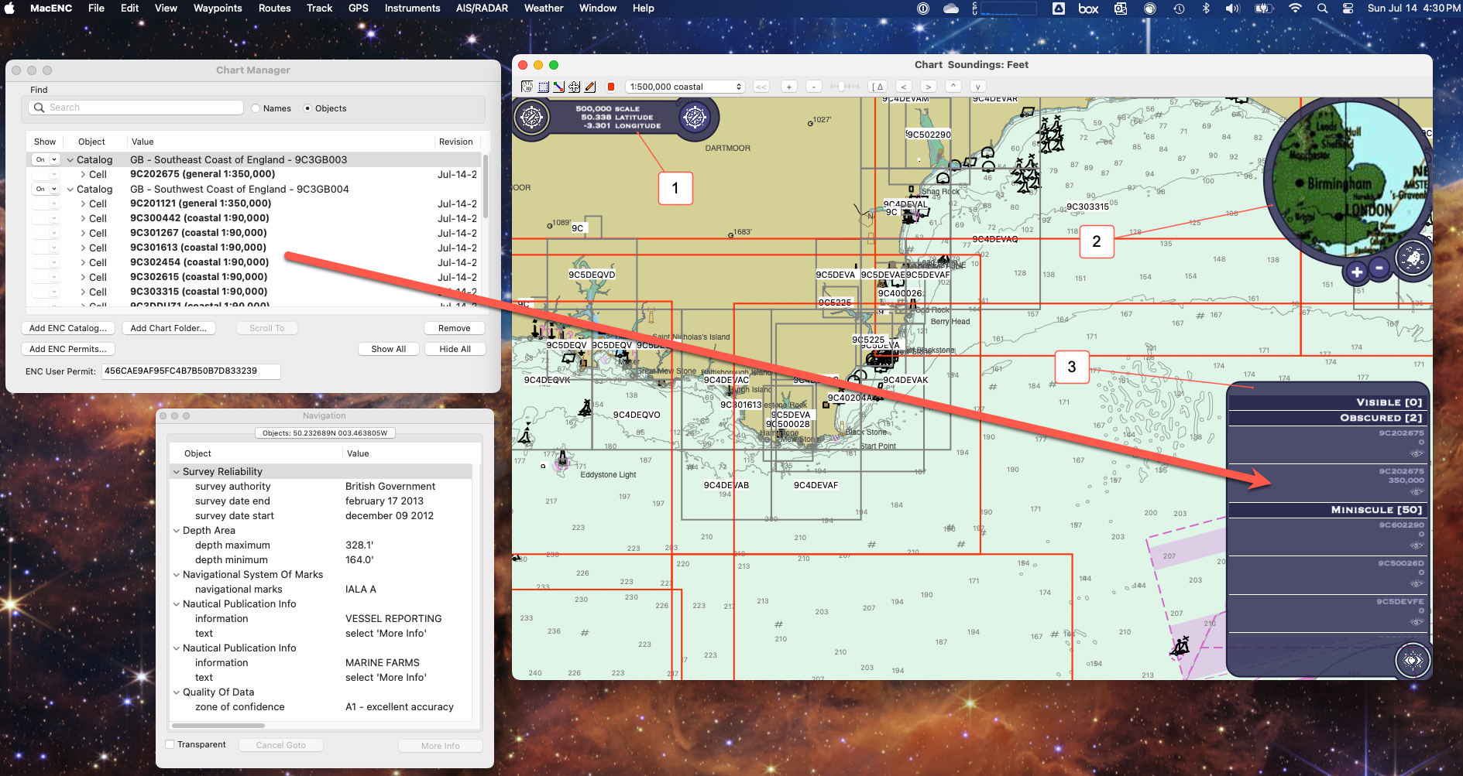Pan chart right with > button
This screenshot has height=776, width=1463.
(x=929, y=87)
